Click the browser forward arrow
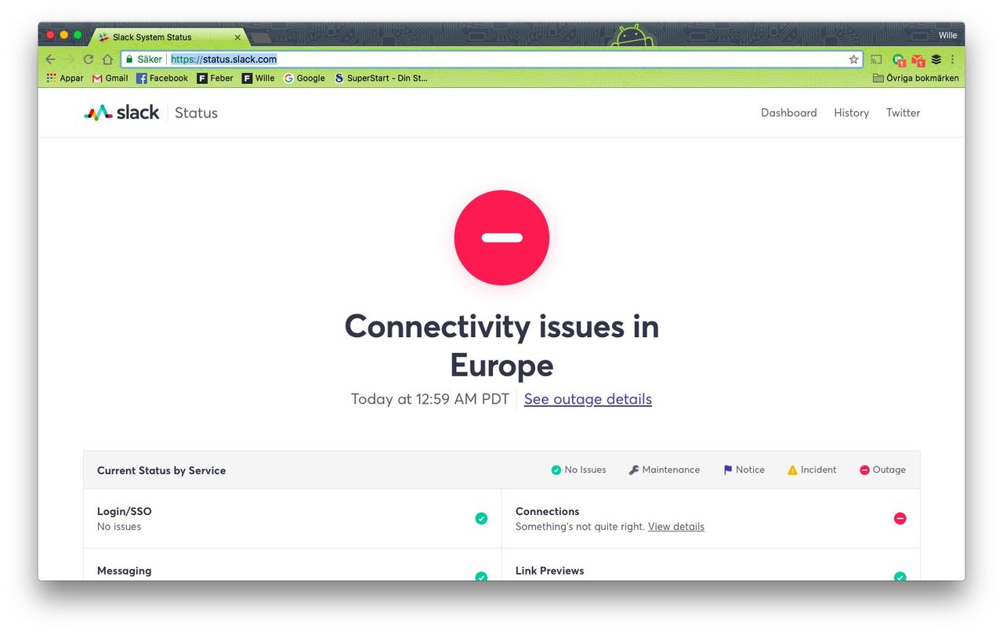 pos(69,60)
